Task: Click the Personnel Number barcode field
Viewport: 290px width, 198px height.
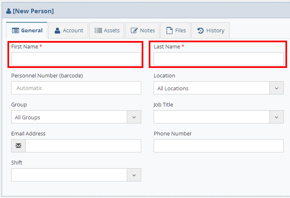Action: pos(76,88)
